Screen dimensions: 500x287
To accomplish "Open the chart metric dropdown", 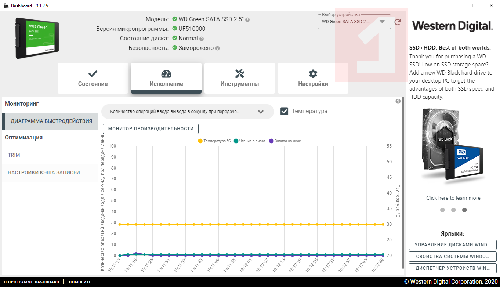I will 188,112.
